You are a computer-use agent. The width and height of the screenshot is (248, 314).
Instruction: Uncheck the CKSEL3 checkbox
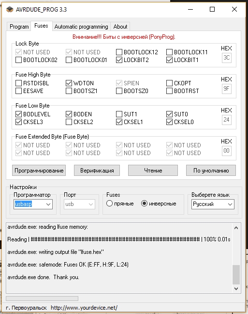(x=18, y=122)
